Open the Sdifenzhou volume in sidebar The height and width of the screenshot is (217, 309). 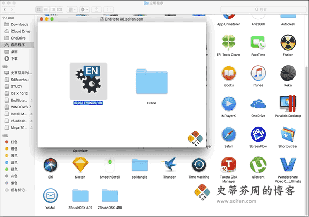pos(17,80)
